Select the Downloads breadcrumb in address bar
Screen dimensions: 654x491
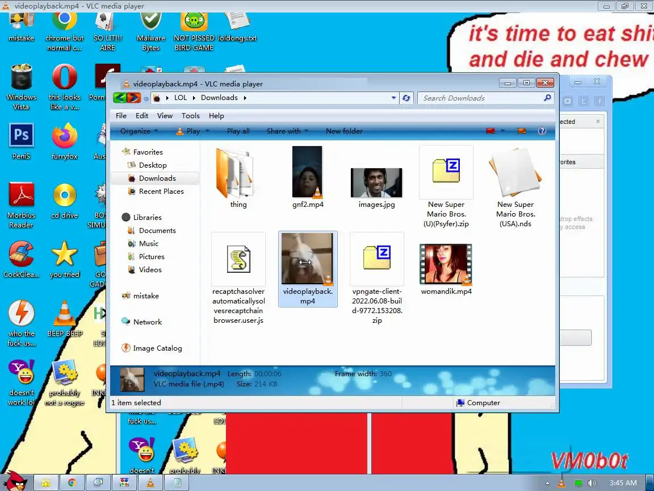(x=219, y=98)
